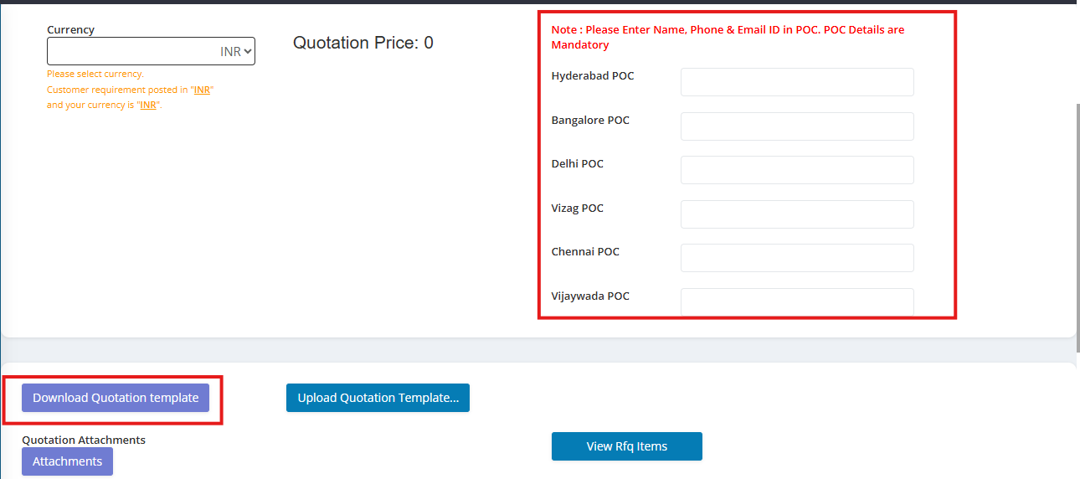Click the Delhi POC label

click(577, 164)
